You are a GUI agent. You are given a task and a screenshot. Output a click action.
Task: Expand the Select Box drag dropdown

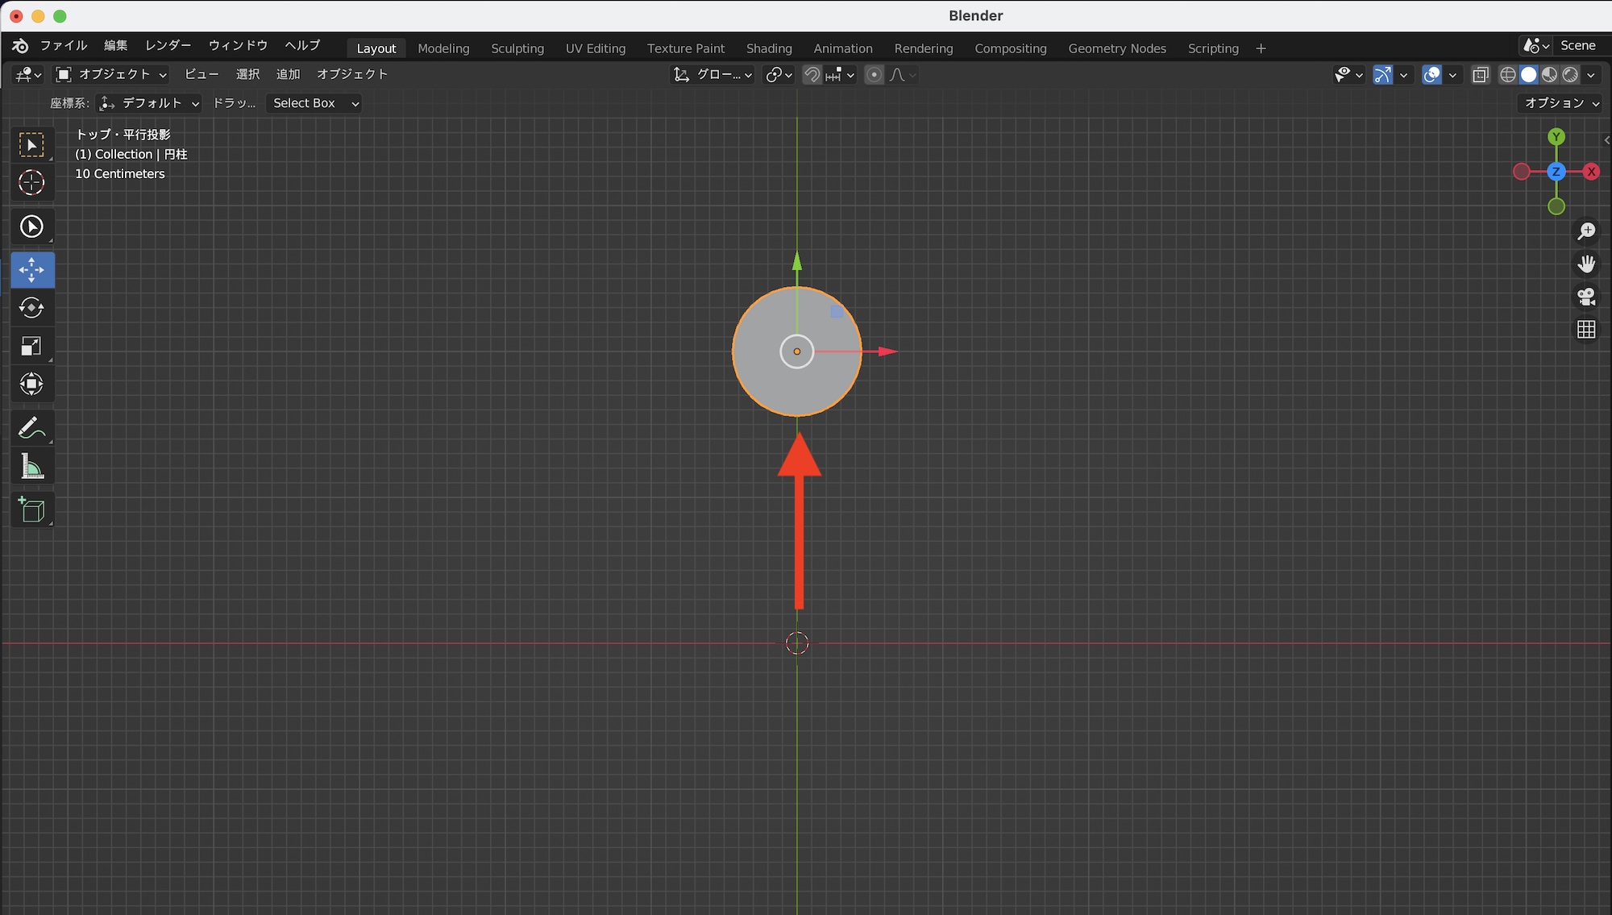pos(314,103)
